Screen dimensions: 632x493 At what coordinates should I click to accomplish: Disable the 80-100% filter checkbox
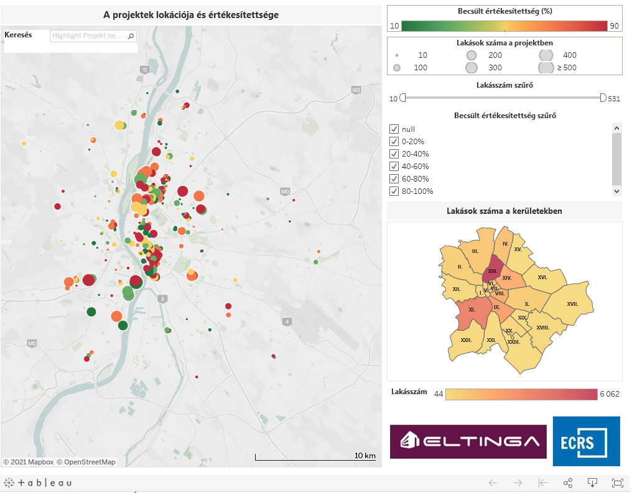pos(394,191)
